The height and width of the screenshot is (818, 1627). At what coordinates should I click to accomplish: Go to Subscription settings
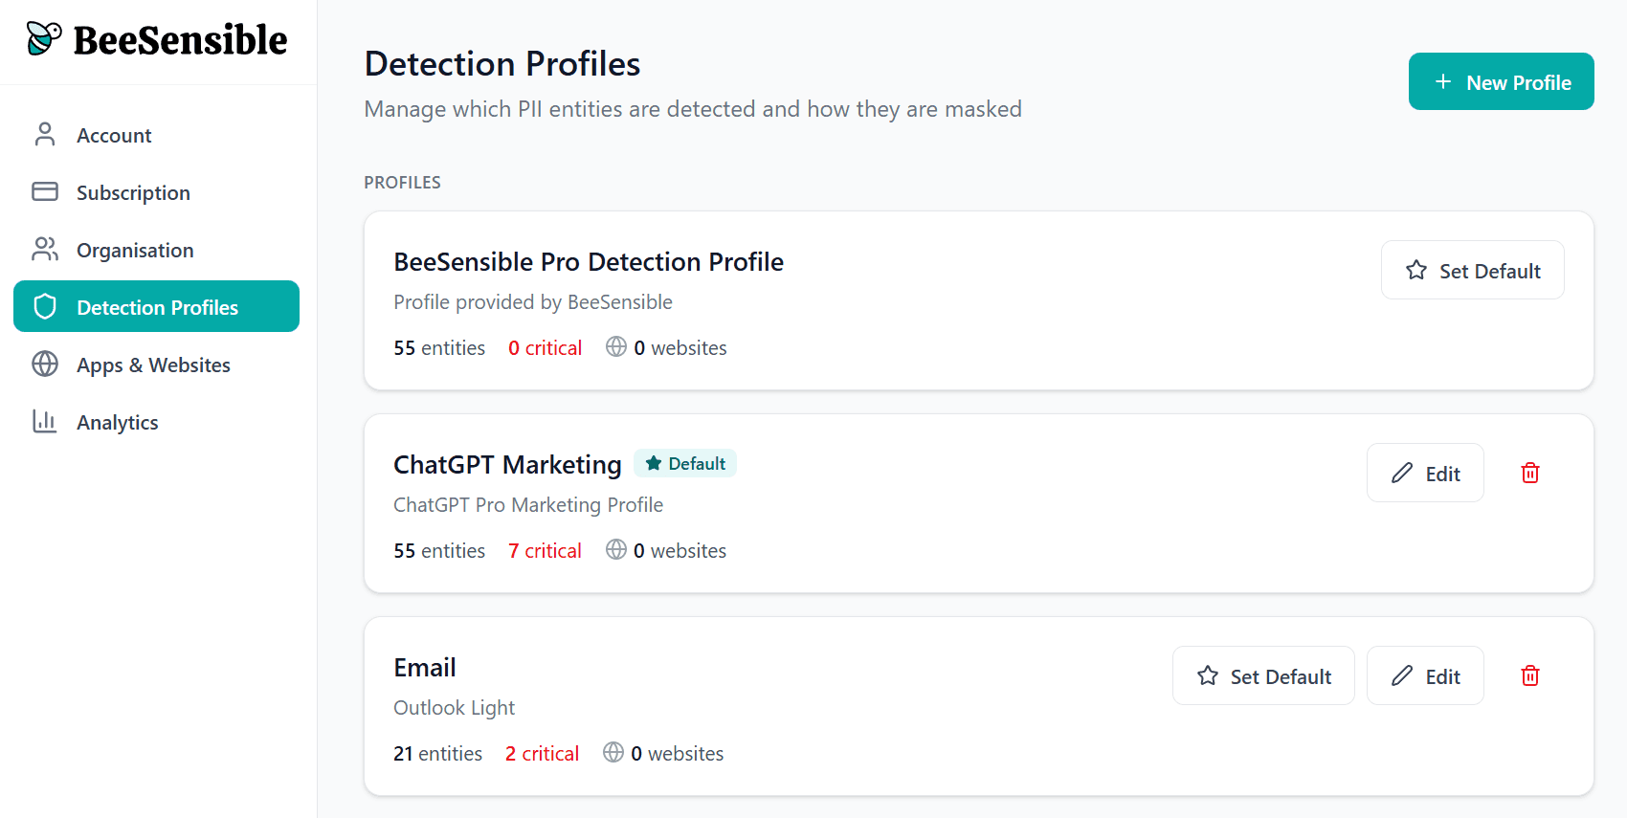pyautogui.click(x=133, y=192)
